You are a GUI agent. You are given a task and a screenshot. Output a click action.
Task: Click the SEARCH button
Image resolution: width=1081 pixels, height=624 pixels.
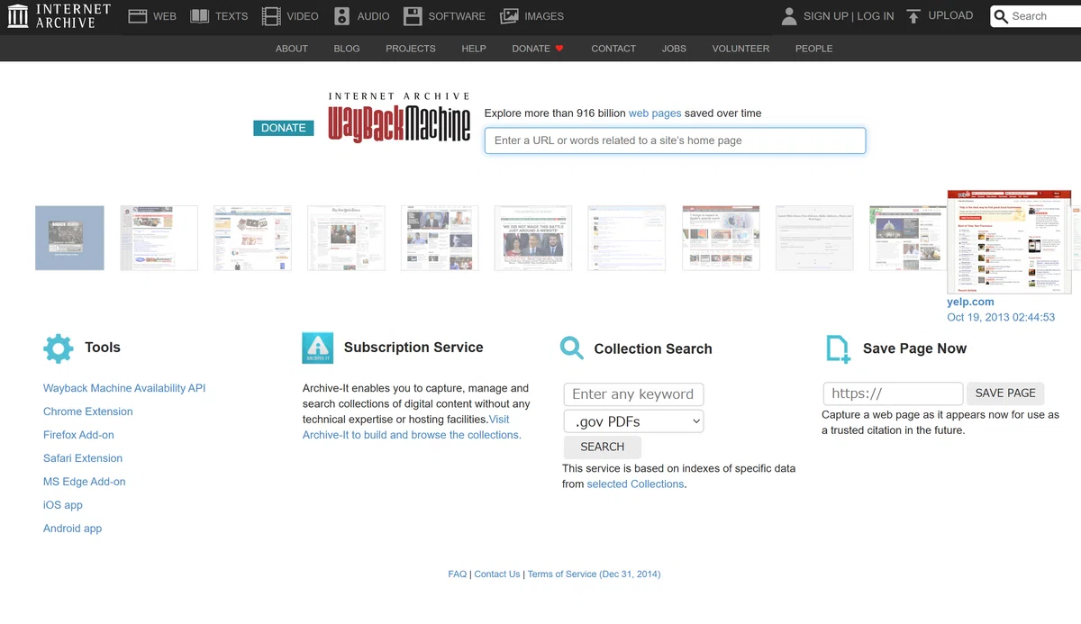point(603,447)
